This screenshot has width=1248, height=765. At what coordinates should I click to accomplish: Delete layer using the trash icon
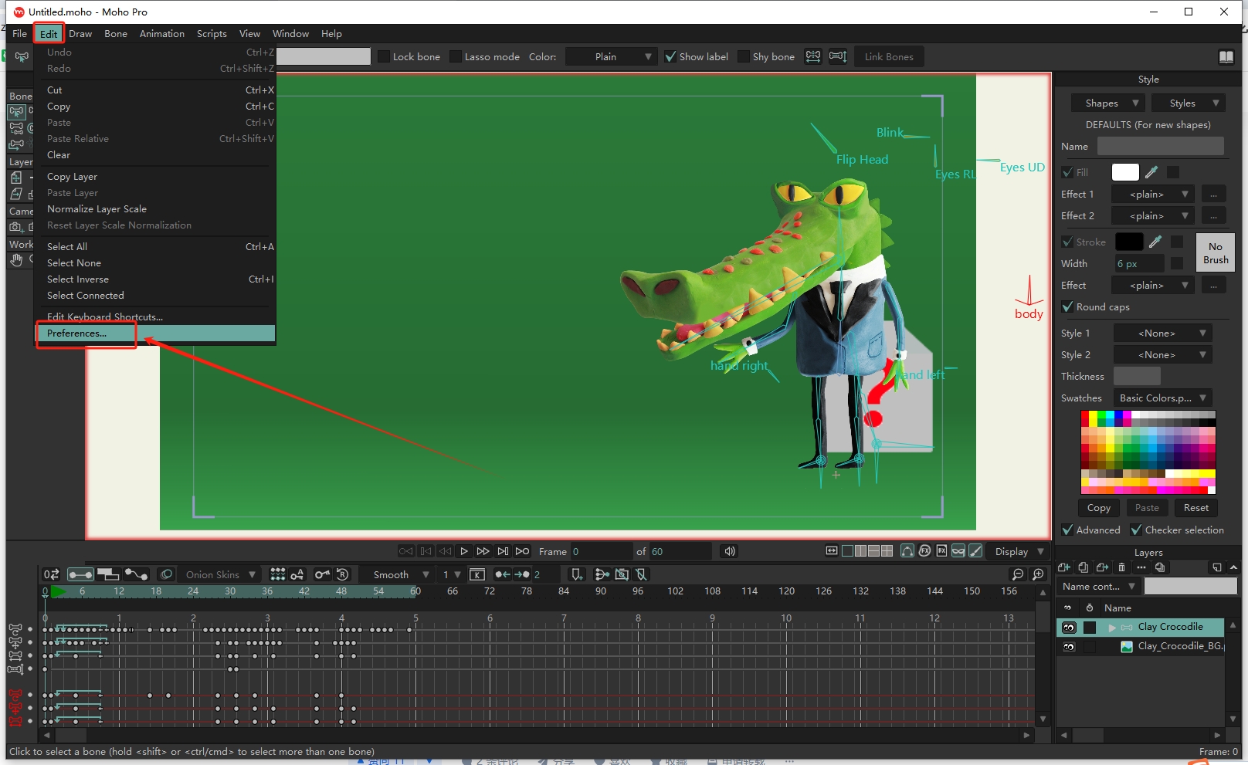coord(1121,567)
